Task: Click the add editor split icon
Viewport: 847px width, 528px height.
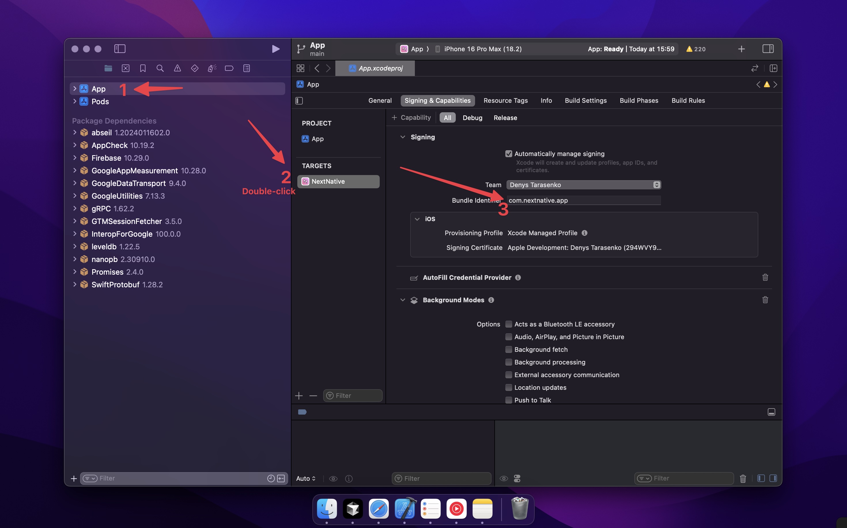Action: click(773, 69)
